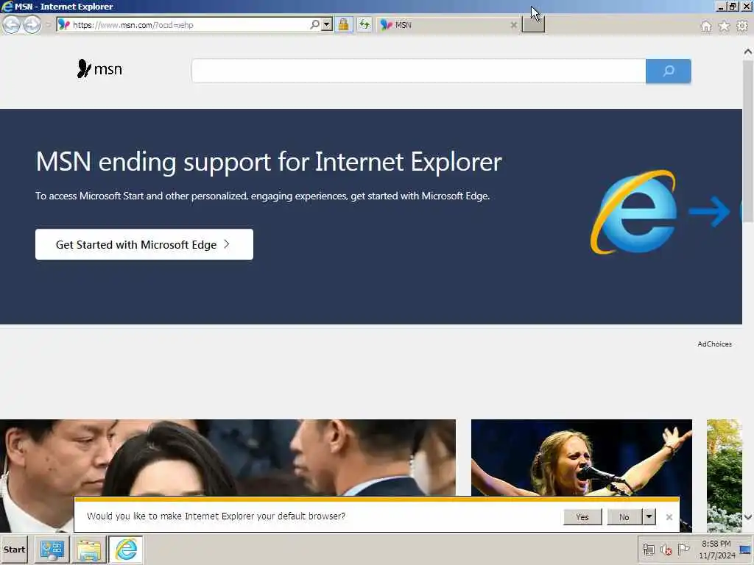Focus the MSN web search box

pyautogui.click(x=418, y=71)
